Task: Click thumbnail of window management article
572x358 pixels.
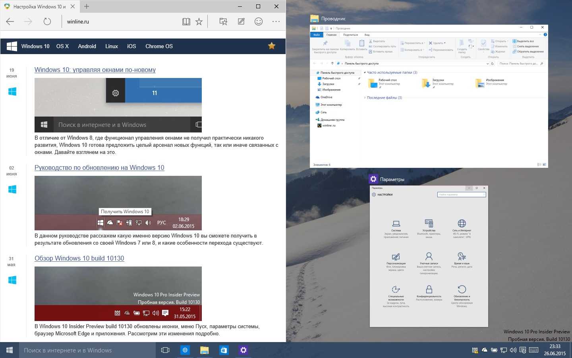Action: pyautogui.click(x=118, y=105)
